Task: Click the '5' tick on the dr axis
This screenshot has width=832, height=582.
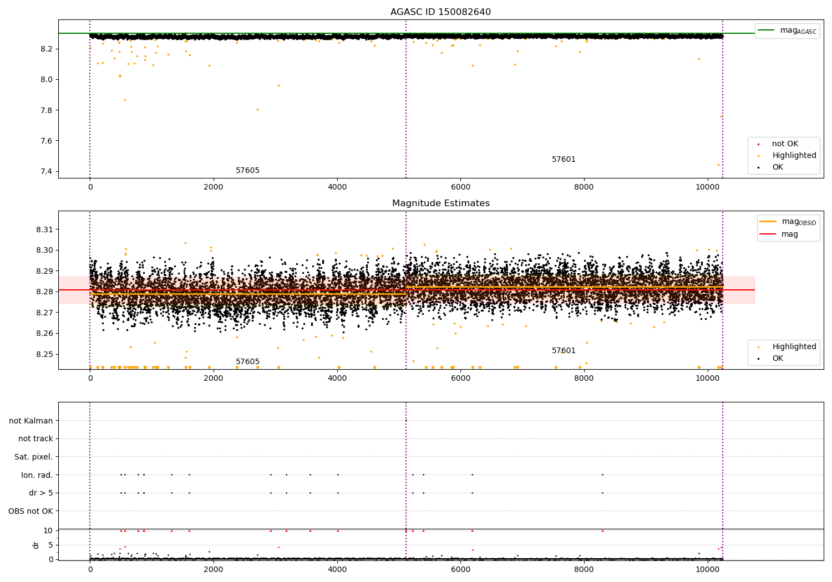Action: tap(50, 545)
